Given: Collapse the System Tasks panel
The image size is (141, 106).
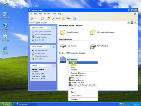Looking at the screenshot, I should pyautogui.click(x=54, y=27).
